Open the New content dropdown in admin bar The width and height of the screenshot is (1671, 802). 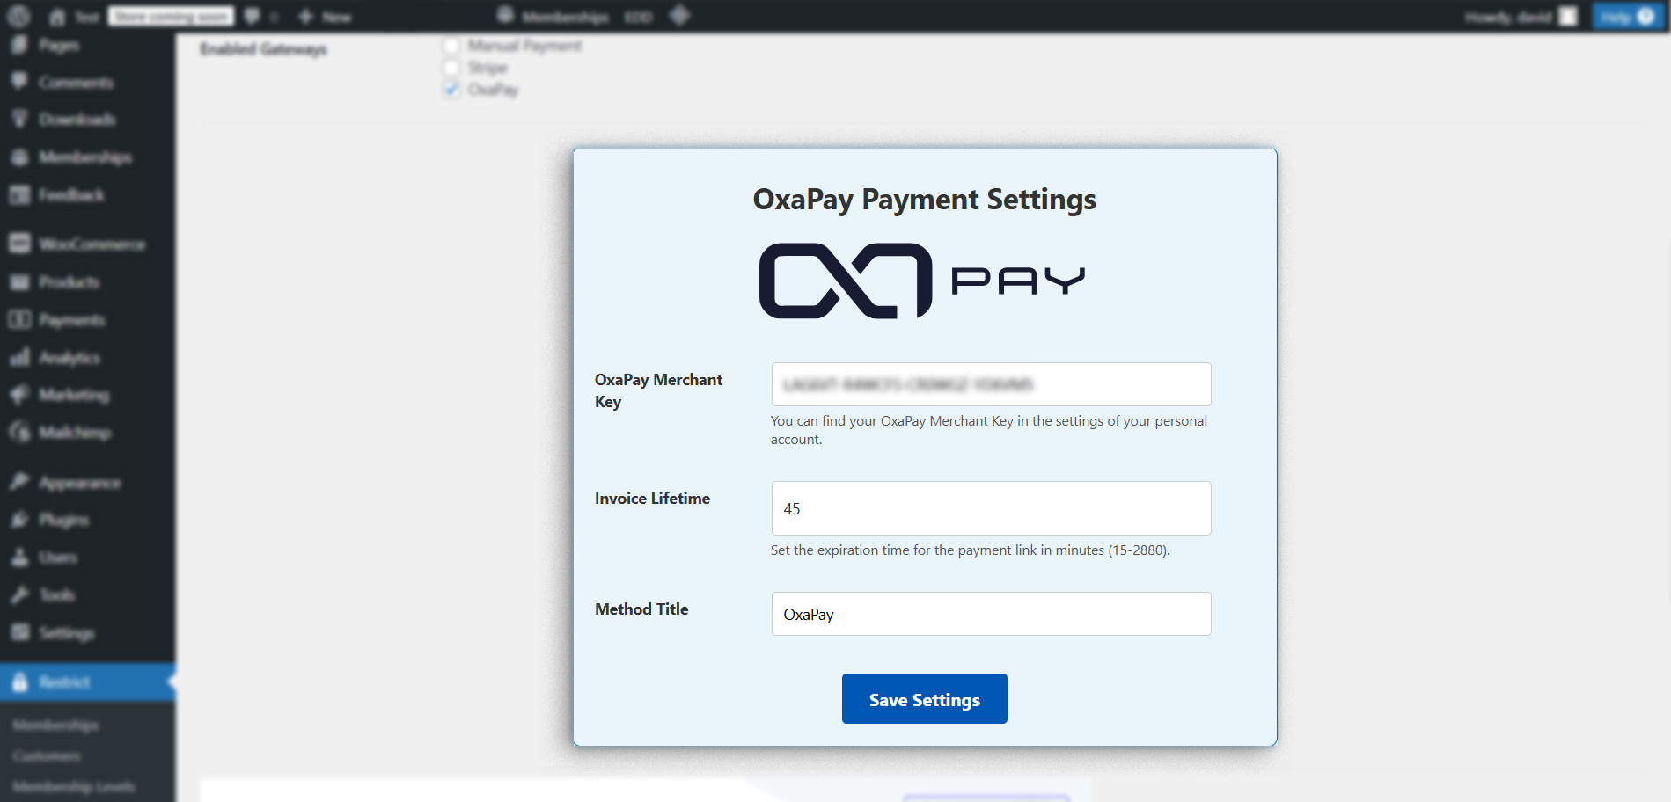(x=325, y=17)
